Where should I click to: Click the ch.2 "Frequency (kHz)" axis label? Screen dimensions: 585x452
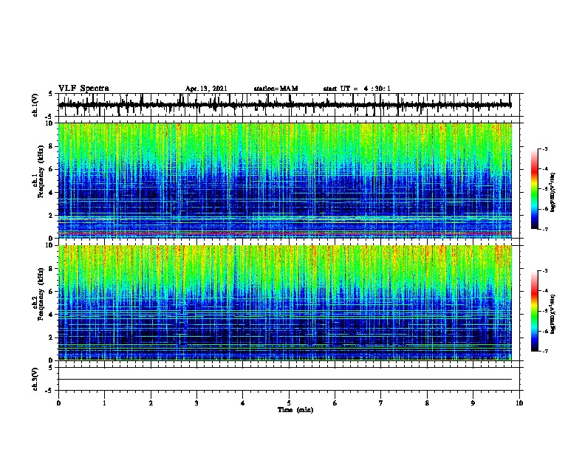[x=41, y=293]
